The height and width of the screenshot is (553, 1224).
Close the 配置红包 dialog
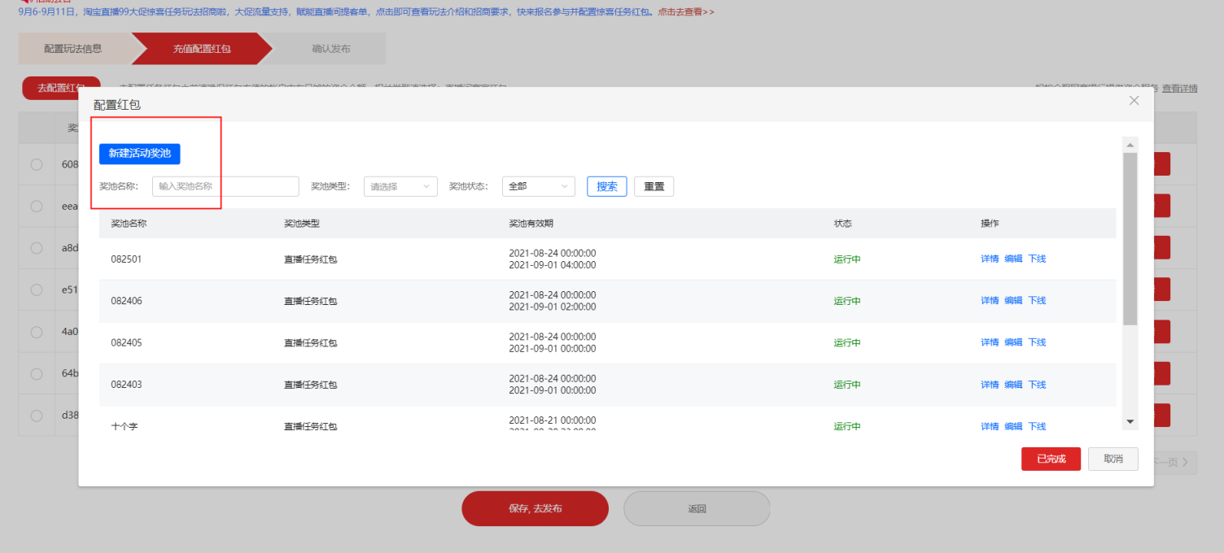click(x=1134, y=100)
